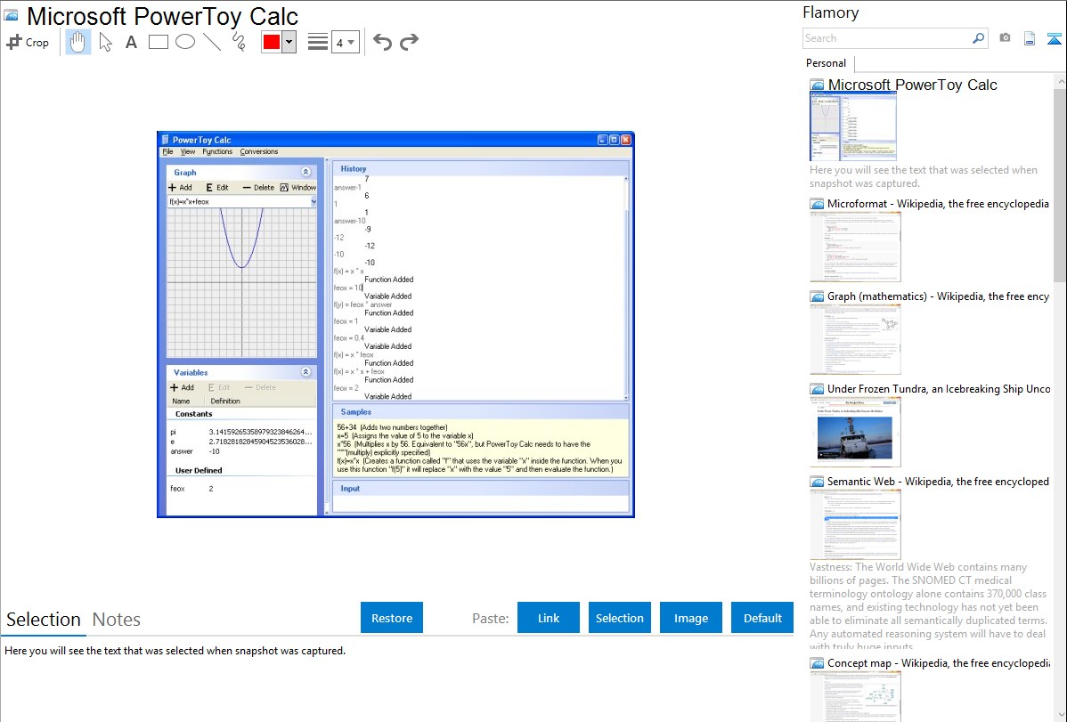Open the Concept map Wikipedia snapshot title
Screen dimensions: 1067x722
tap(939, 662)
